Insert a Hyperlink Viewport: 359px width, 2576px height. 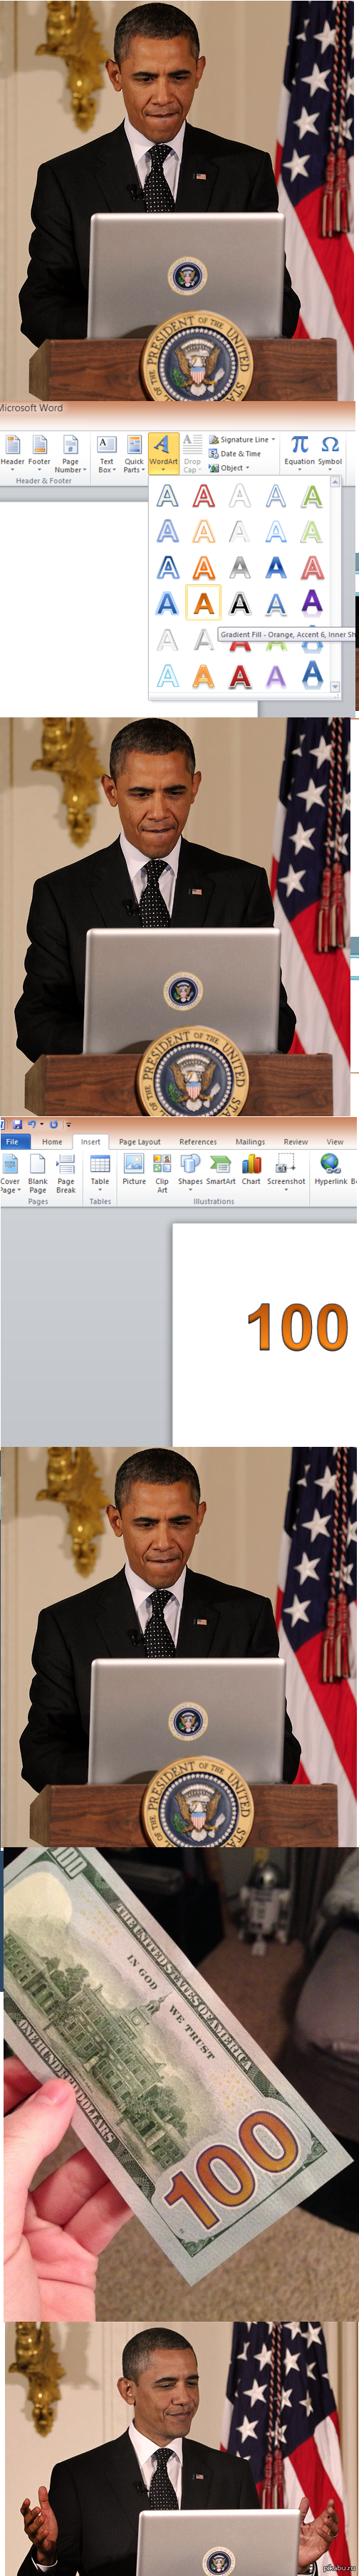333,1169
